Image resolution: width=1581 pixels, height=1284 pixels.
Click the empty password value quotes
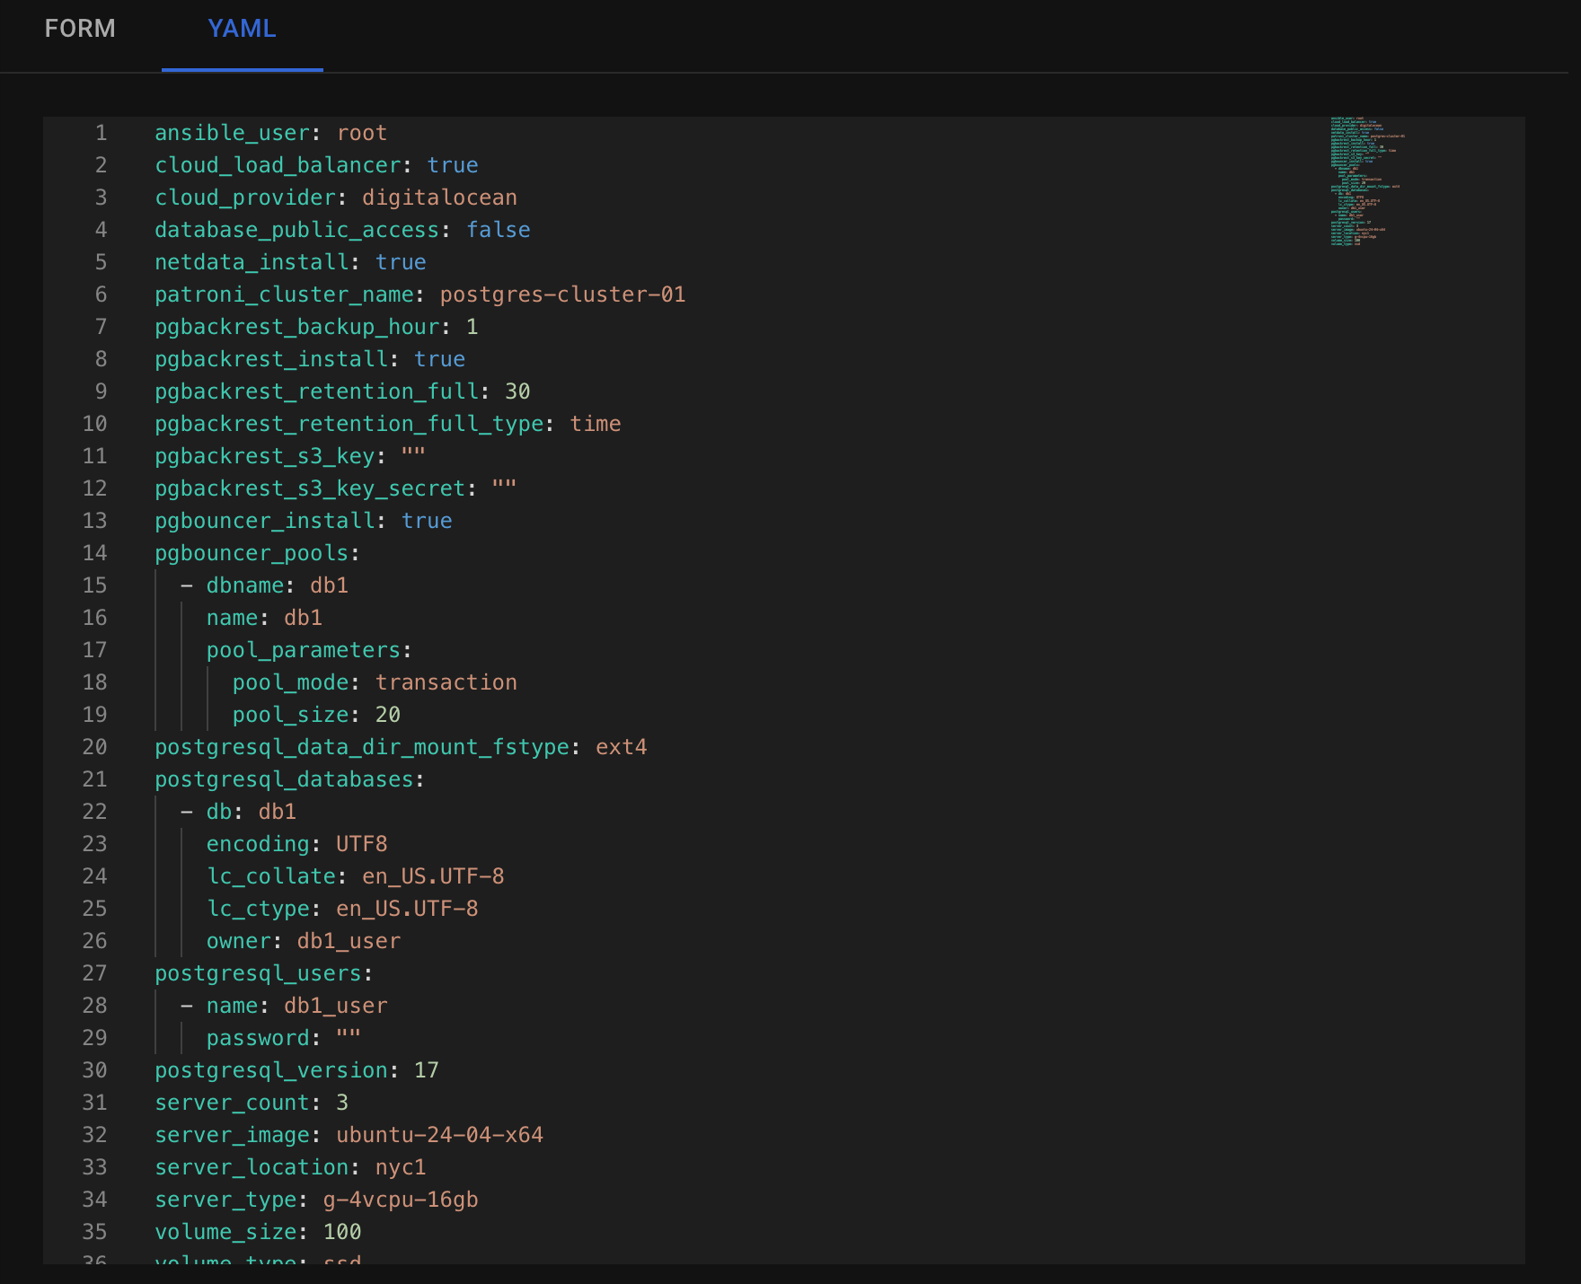349,1038
